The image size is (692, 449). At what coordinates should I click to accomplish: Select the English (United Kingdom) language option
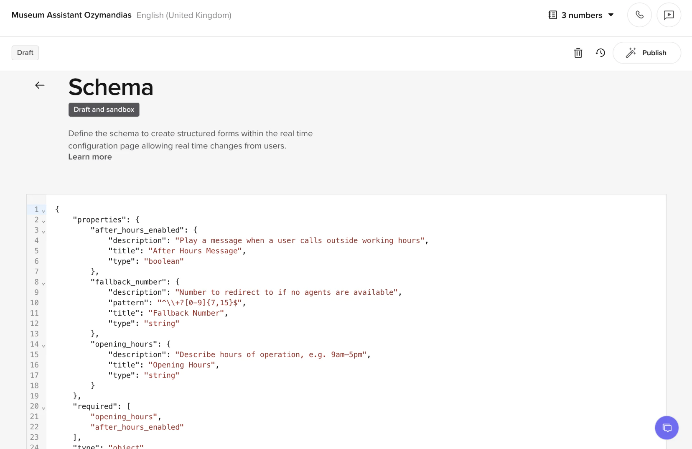tap(184, 15)
